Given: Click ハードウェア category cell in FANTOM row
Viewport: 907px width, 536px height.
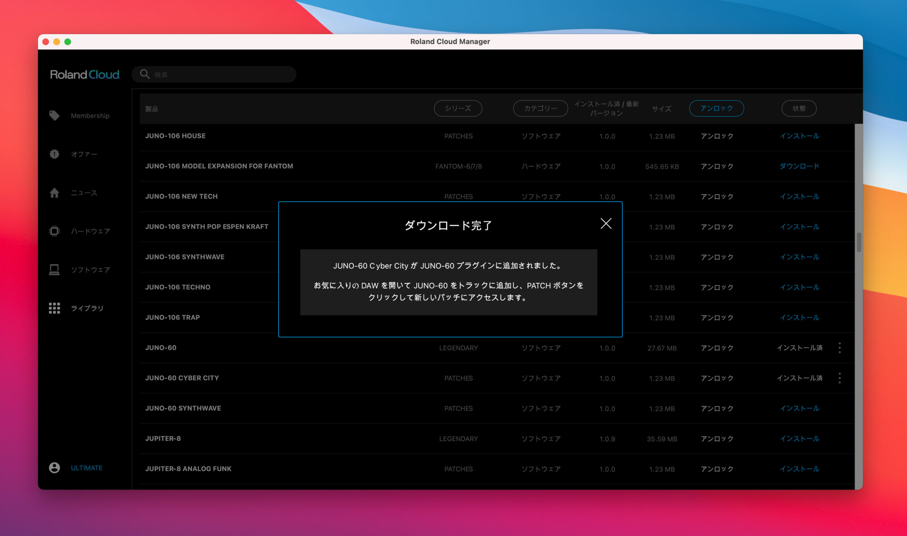Looking at the screenshot, I should click(x=541, y=167).
